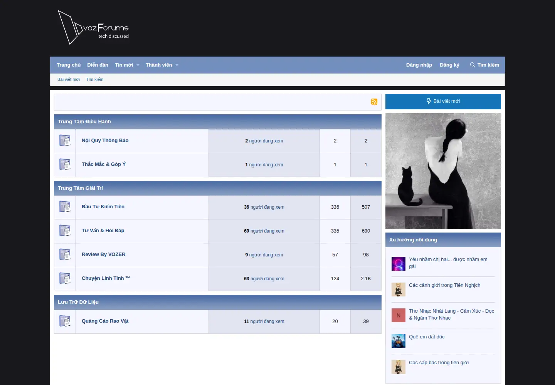Viewport: 555px width, 385px height.
Task: Click the N avatar for Thơ Nhạc thread
Action: [x=399, y=315]
